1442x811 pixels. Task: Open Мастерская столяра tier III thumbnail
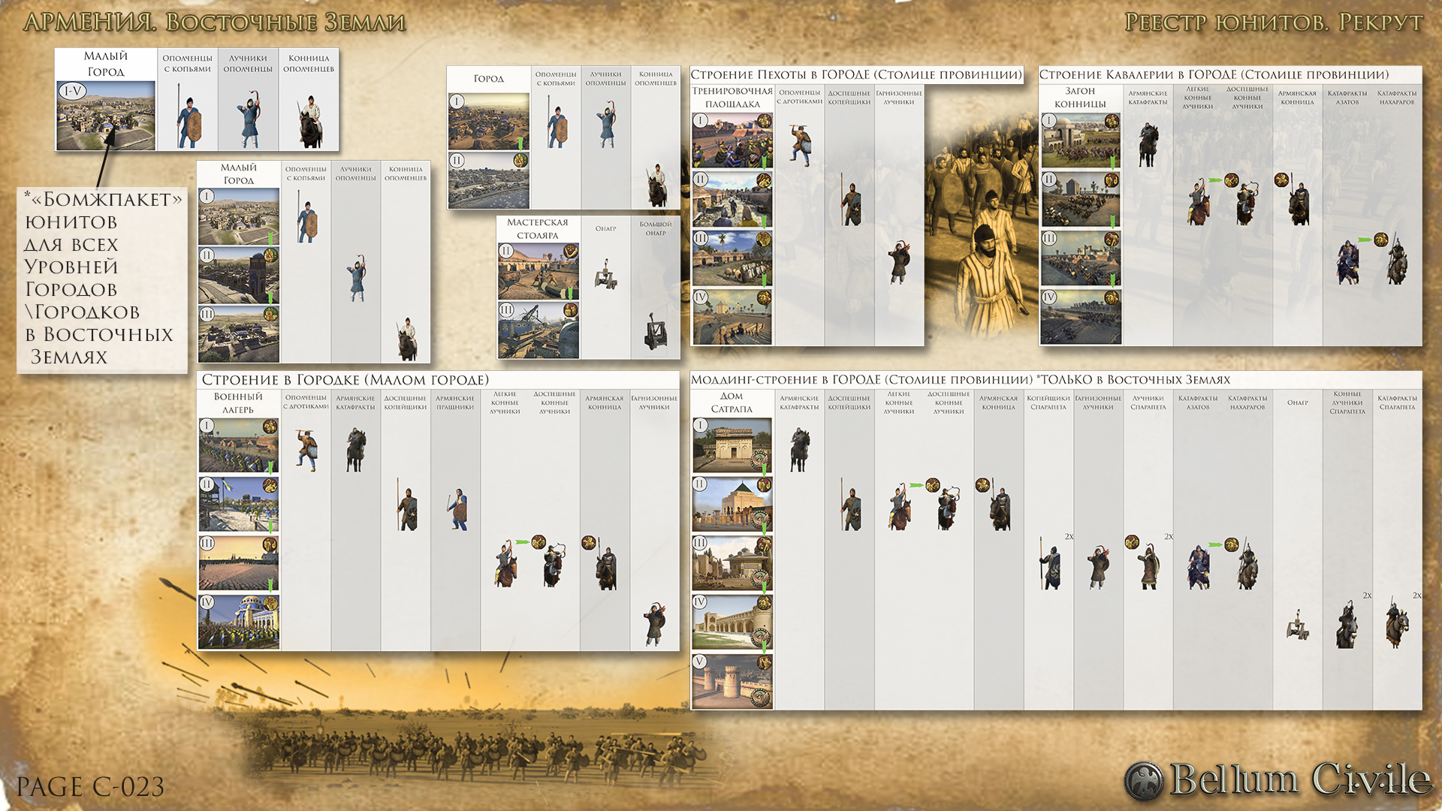click(538, 330)
